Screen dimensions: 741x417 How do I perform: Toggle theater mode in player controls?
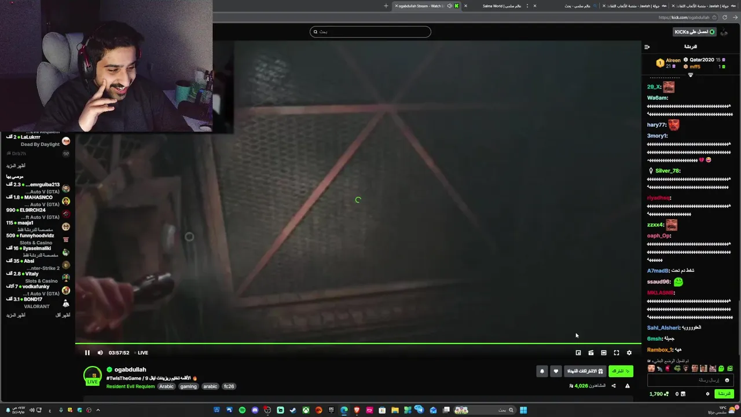[x=604, y=353]
